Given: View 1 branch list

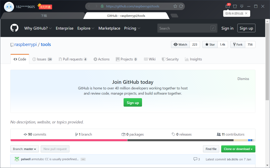Looking at the screenshot, I should (83, 134).
